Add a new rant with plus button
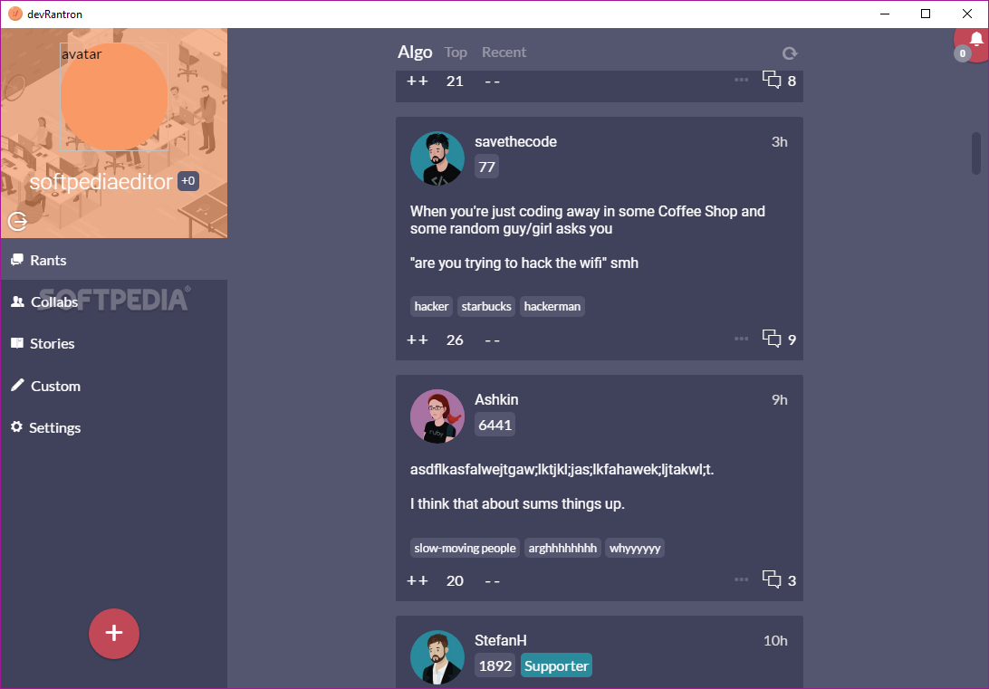This screenshot has width=989, height=689. coord(114,634)
